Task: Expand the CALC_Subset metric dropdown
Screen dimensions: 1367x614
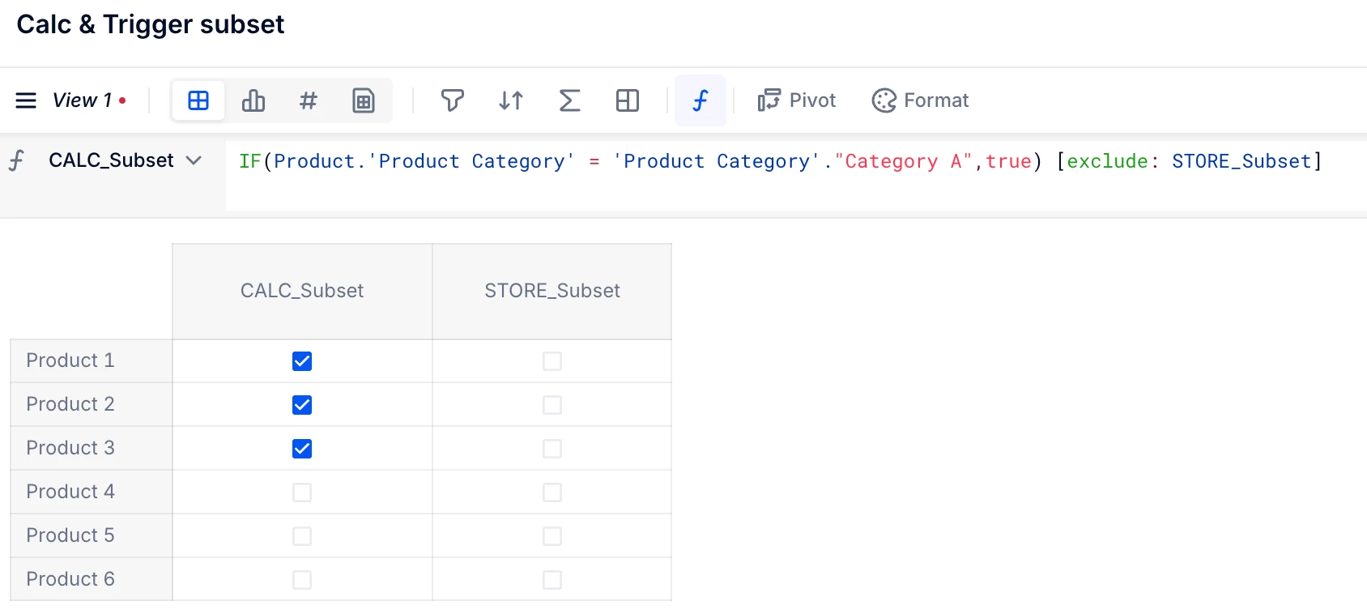Action: [x=194, y=160]
